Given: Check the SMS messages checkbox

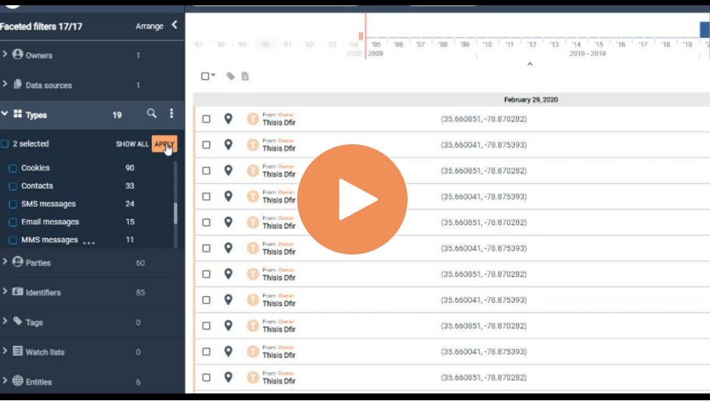Looking at the screenshot, I should point(13,205).
